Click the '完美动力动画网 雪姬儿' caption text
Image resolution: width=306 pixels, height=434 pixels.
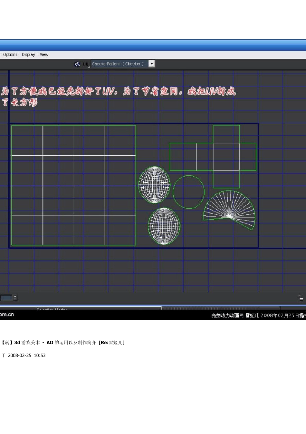click(x=235, y=315)
